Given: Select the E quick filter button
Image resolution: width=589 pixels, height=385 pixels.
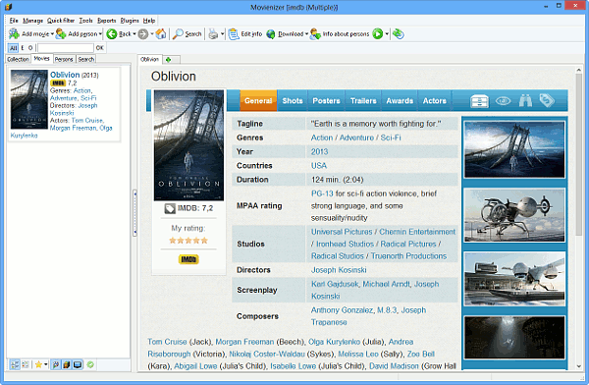Looking at the screenshot, I should (x=23, y=48).
